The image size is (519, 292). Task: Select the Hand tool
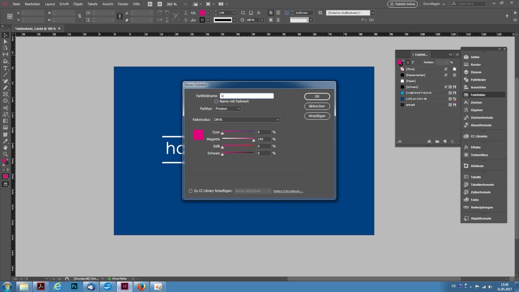pos(5,148)
